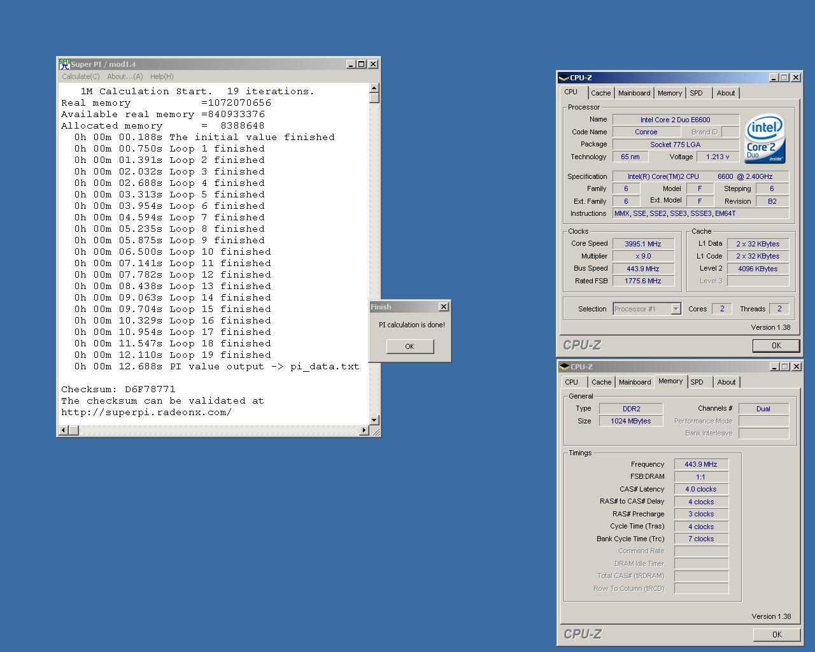815x652 pixels.
Task: Switch to Cache tab in lower CPU-Z window
Action: (x=601, y=382)
